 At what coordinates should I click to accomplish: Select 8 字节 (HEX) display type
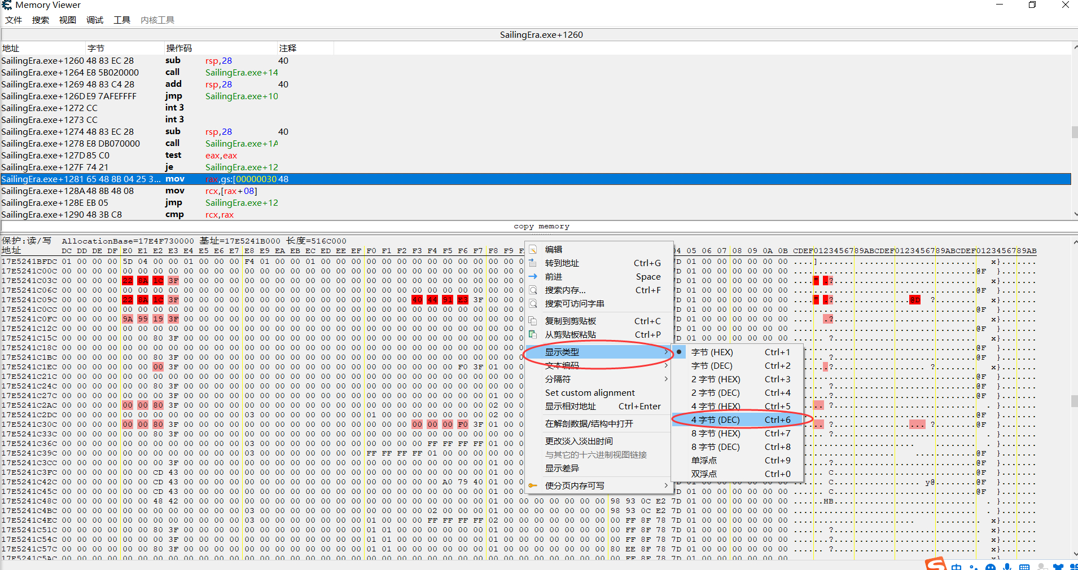tap(738, 433)
